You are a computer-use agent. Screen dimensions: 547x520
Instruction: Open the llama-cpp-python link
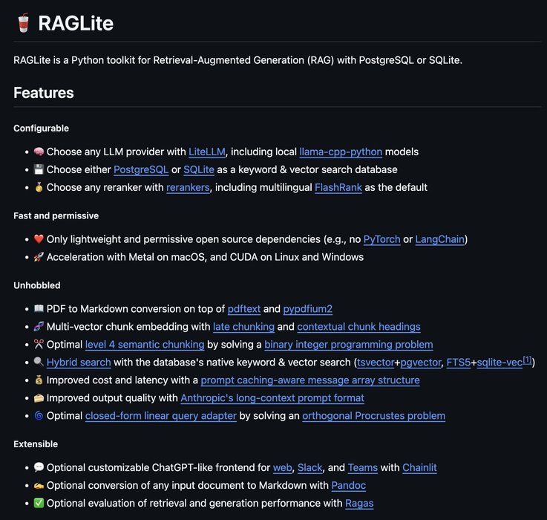pos(341,152)
